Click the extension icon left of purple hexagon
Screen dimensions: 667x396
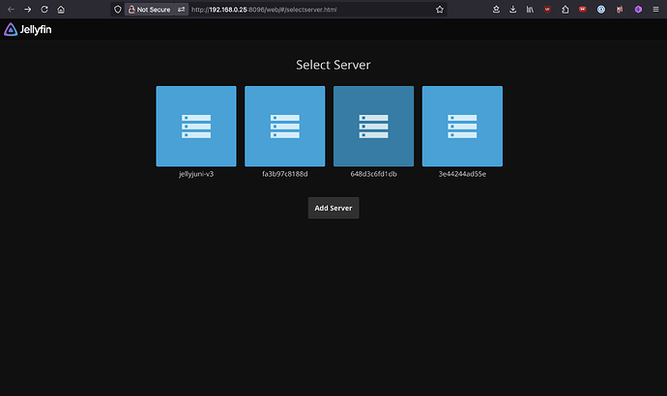coord(620,10)
